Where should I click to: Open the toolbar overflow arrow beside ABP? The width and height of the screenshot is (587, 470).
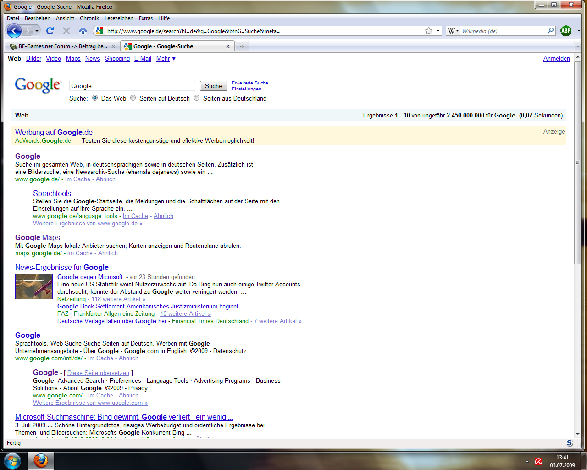point(579,31)
